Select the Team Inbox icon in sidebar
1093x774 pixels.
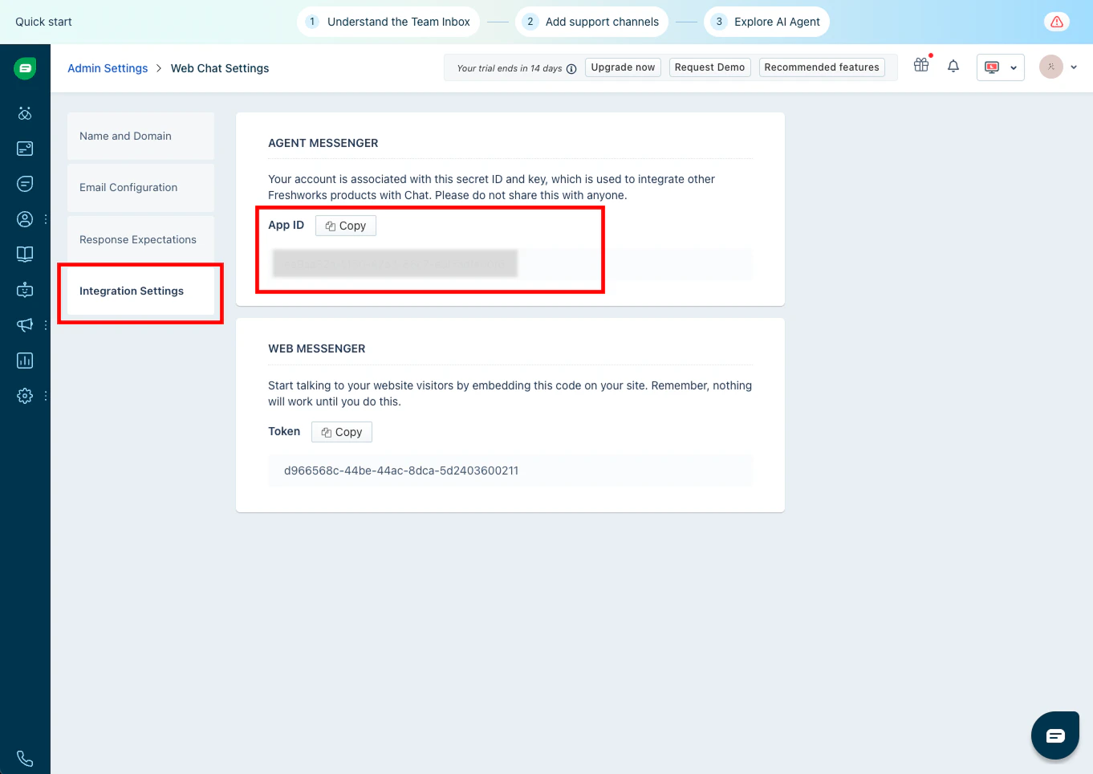(x=24, y=149)
